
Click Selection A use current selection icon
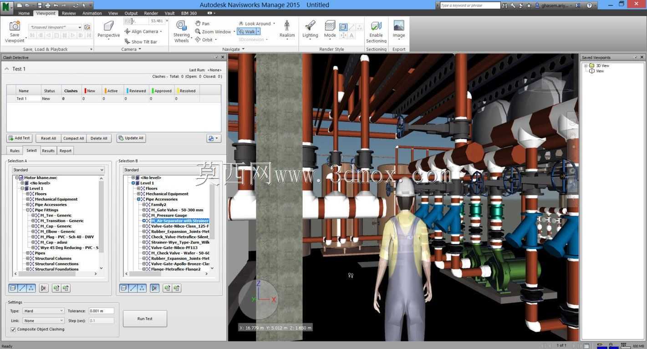click(x=56, y=288)
